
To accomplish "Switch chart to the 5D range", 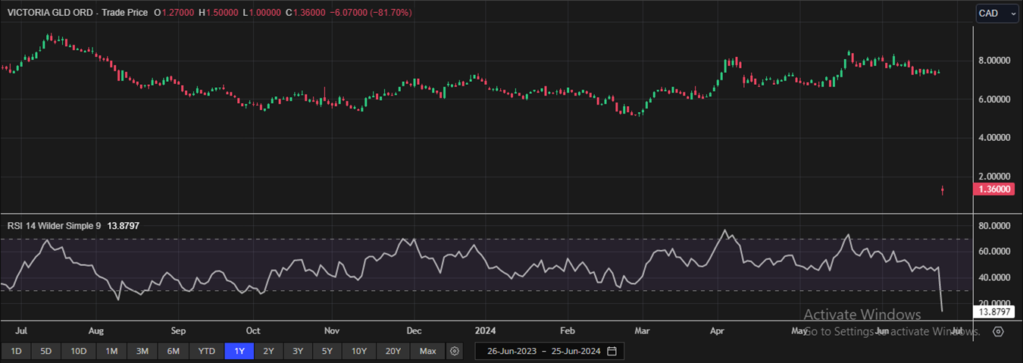I will point(46,351).
